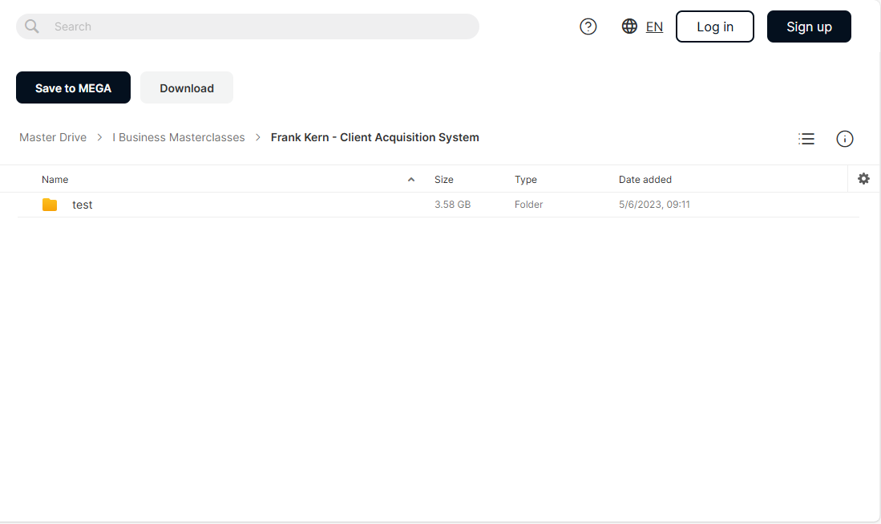Click the Log in button
Screen dimensions: 881x524
(715, 26)
